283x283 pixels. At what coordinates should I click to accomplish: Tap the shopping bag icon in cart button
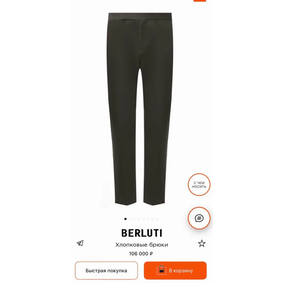(x=161, y=270)
